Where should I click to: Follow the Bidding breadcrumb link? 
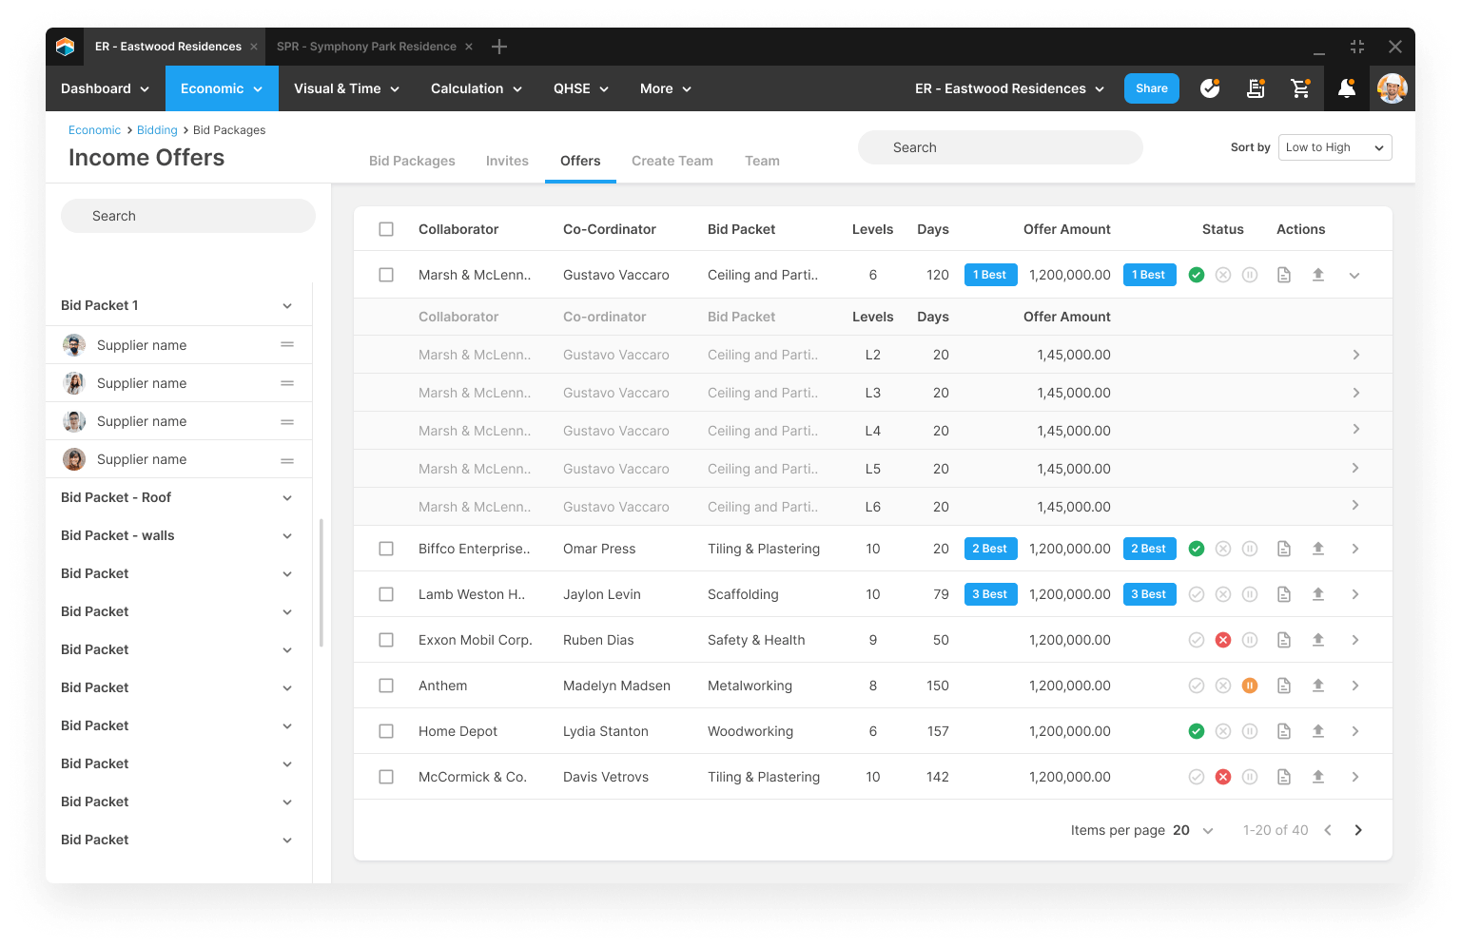click(157, 130)
